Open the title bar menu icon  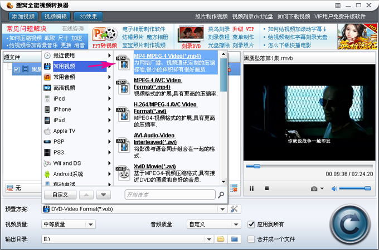338,6
